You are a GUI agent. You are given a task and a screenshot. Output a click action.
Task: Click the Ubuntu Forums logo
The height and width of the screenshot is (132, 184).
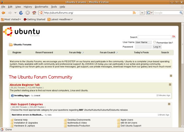click(21, 32)
